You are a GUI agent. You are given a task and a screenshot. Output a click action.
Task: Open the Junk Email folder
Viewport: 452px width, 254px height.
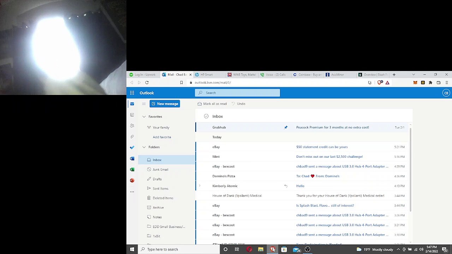click(167, 169)
